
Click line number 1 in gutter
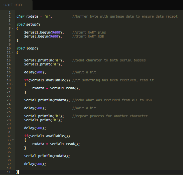10,13
